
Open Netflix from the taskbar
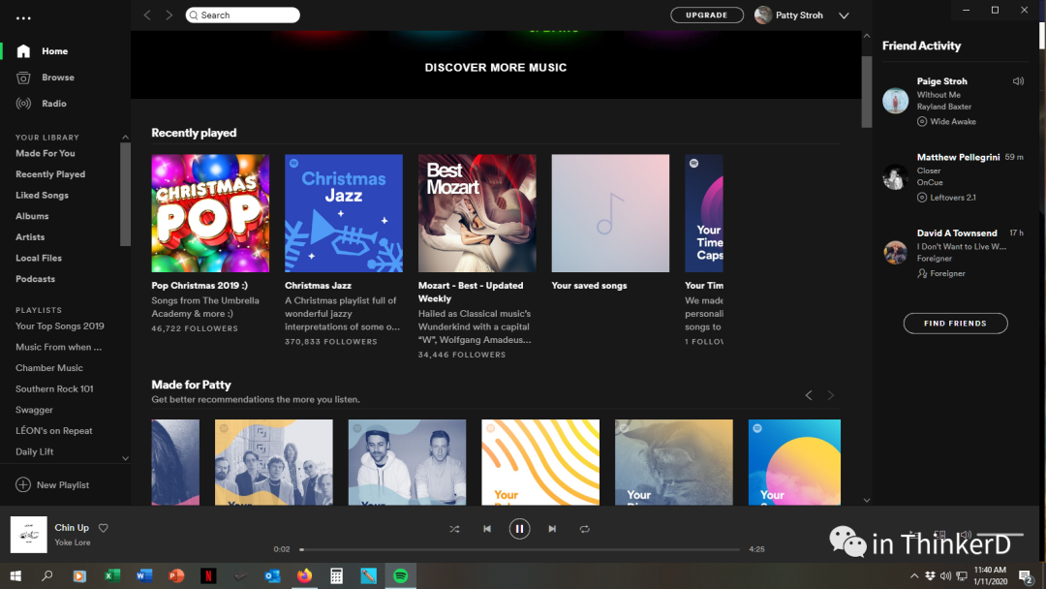coord(208,575)
